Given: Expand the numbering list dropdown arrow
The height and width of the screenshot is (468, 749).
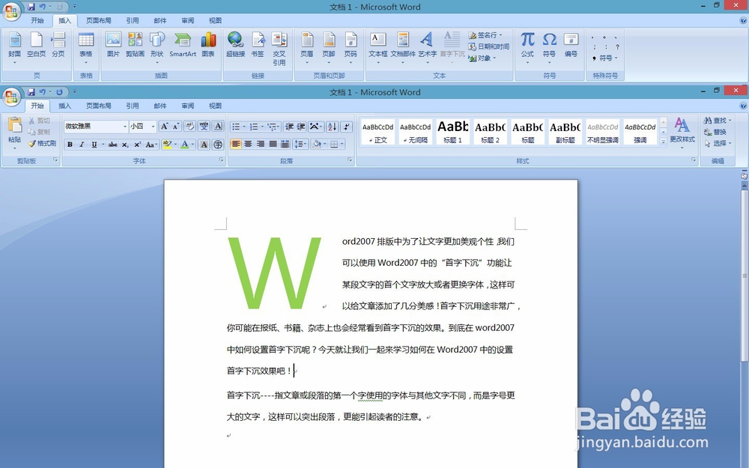Looking at the screenshot, I should [263, 127].
